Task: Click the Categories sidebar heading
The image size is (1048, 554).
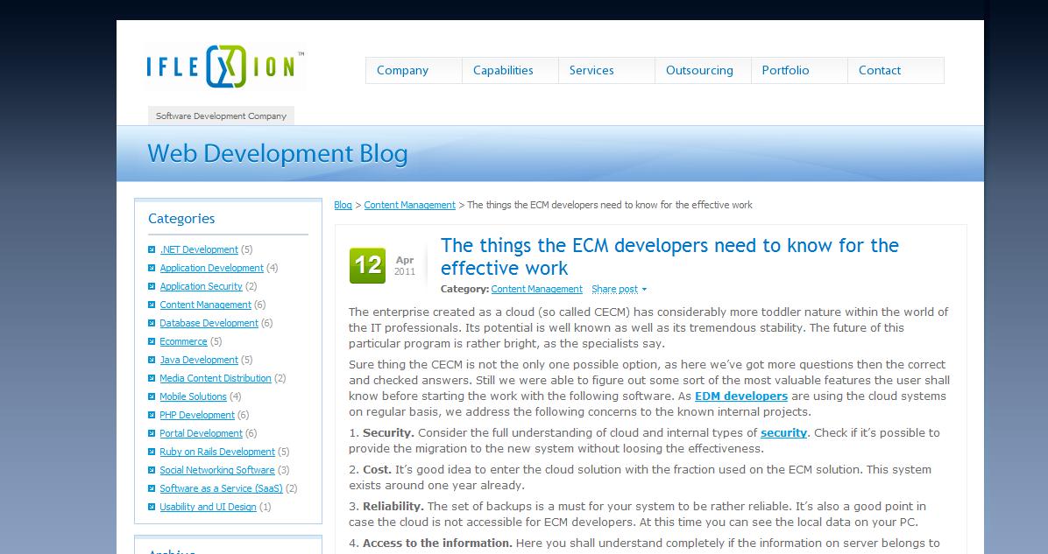Action: click(181, 219)
